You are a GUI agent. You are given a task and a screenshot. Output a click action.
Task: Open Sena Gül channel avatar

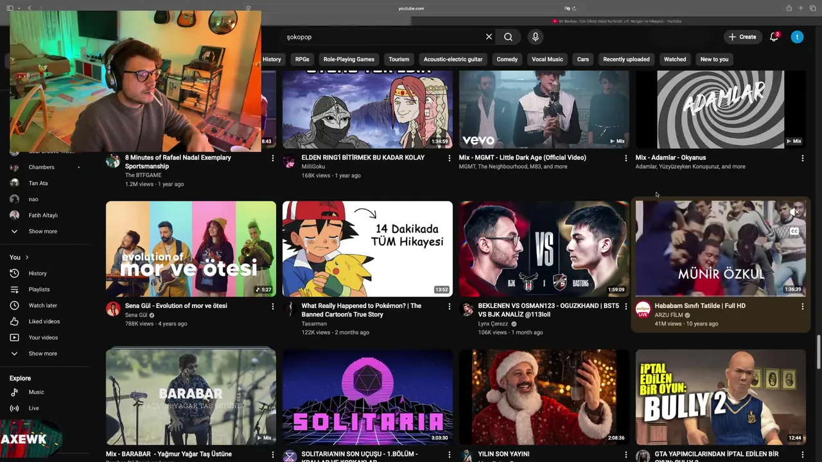[113, 309]
